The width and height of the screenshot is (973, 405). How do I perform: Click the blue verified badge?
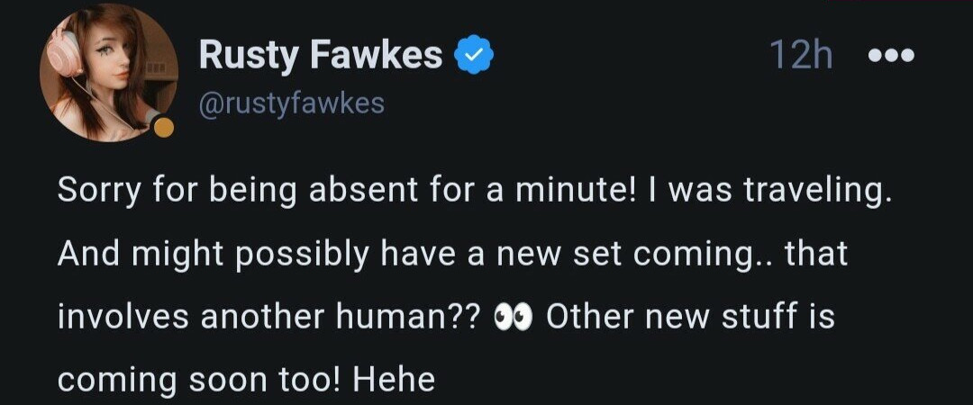[x=471, y=56]
